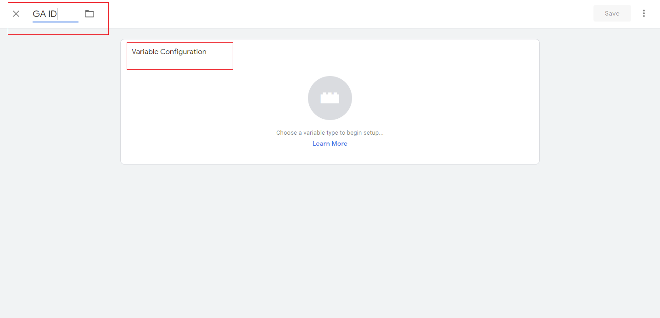The height and width of the screenshot is (318, 660).
Task: Close the variable editor with the X icon
Action: pos(16,14)
